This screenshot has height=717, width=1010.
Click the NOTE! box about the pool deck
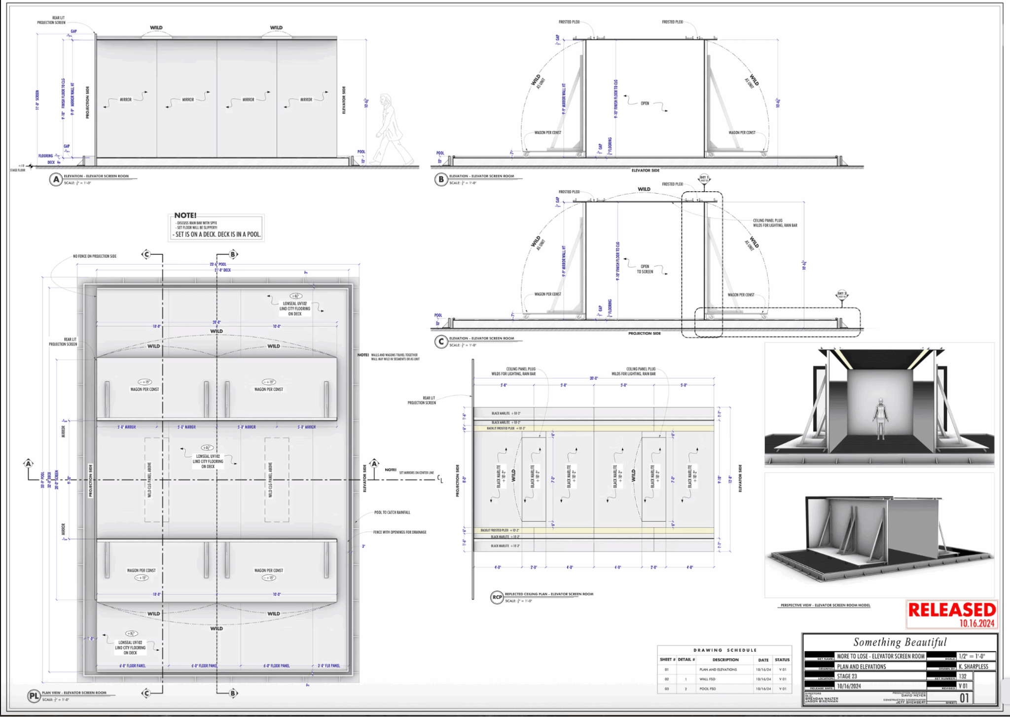(x=216, y=228)
